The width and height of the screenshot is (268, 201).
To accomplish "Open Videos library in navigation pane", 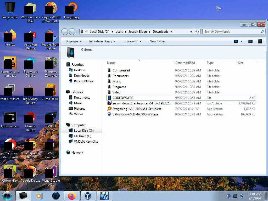I will (x=76, y=114).
